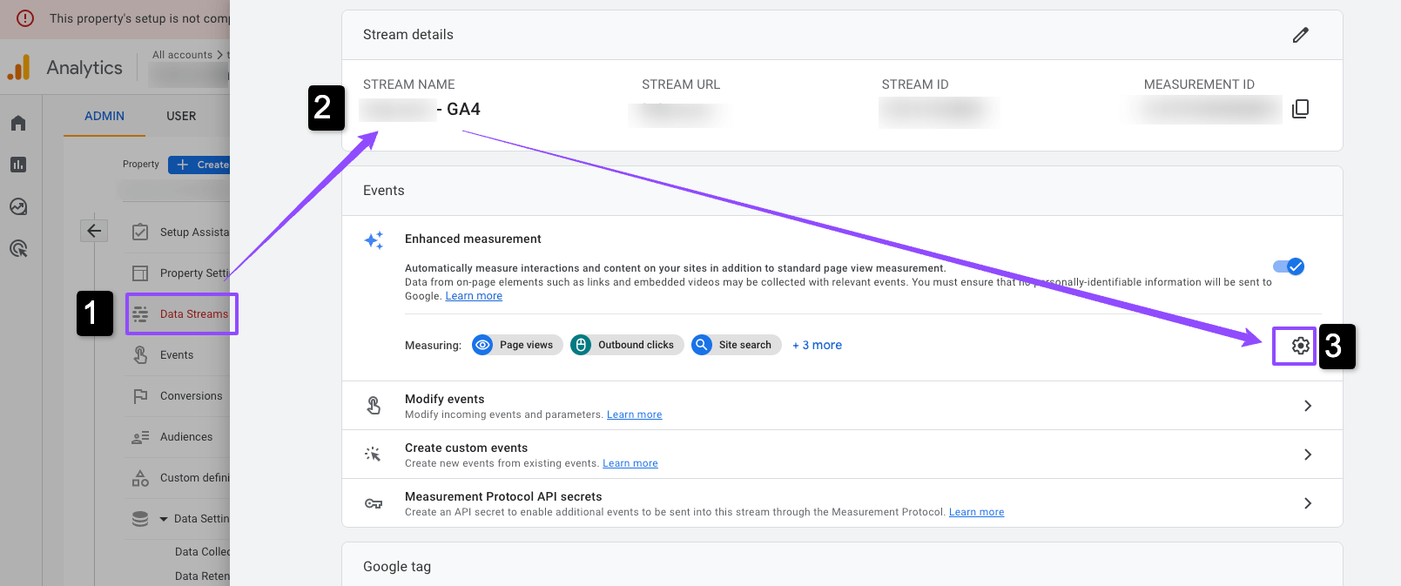The width and height of the screenshot is (1401, 586).
Task: Click the Modify events hand icon
Action: point(374,406)
